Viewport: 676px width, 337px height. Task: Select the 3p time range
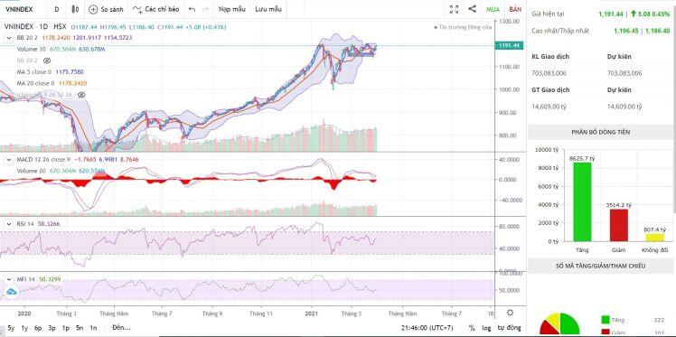[52, 328]
